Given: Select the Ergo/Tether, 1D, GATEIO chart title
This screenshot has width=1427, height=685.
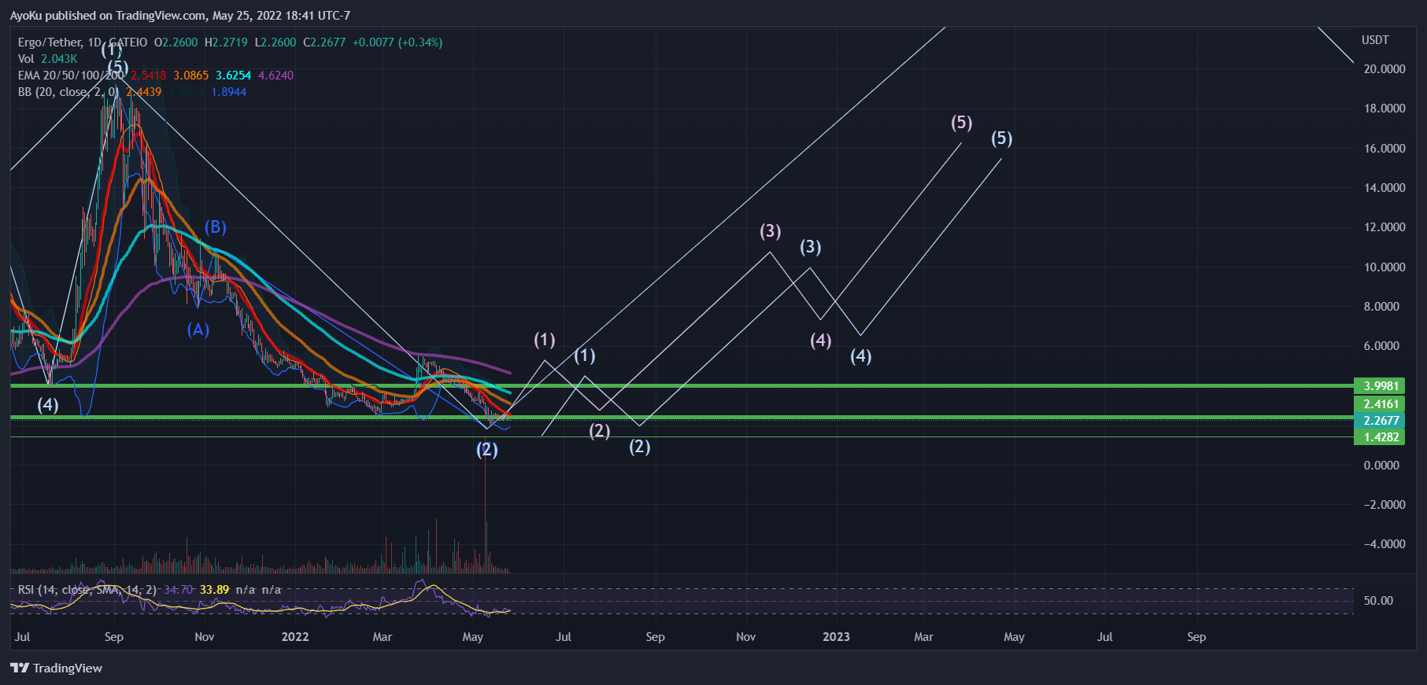Looking at the screenshot, I should 83,42.
